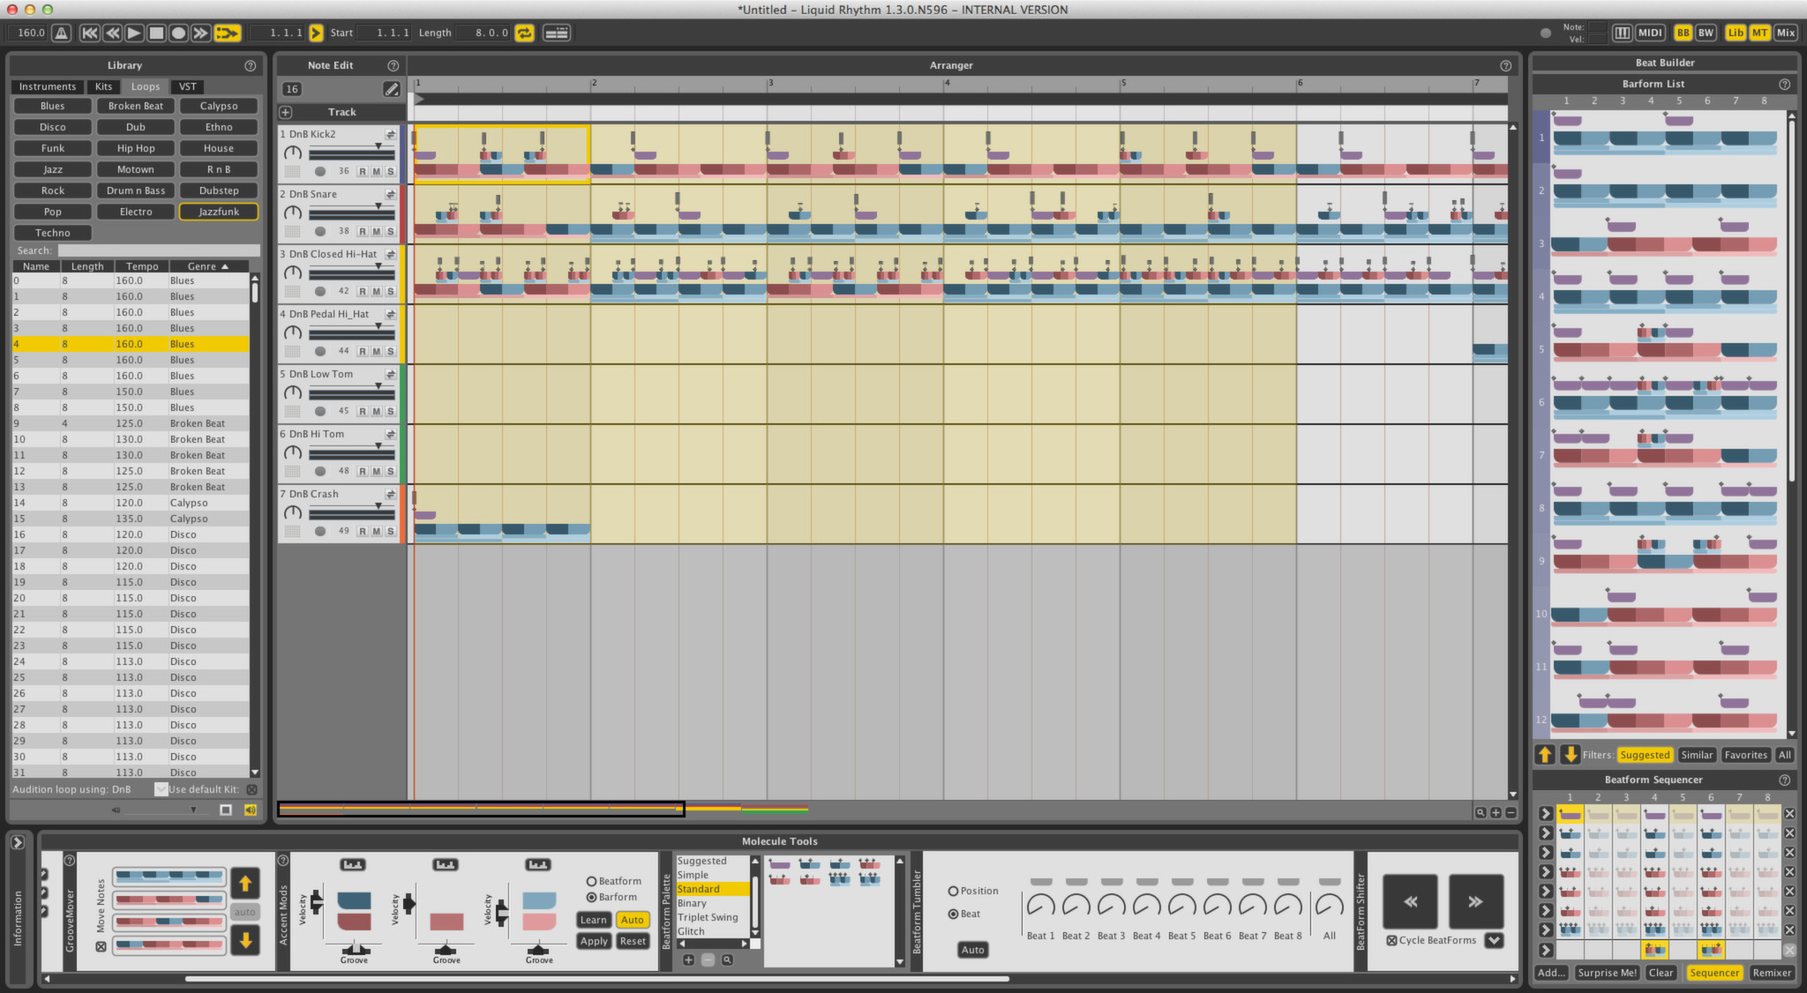Switch to the Kits tab in Library
The width and height of the screenshot is (1807, 993).
103,86
